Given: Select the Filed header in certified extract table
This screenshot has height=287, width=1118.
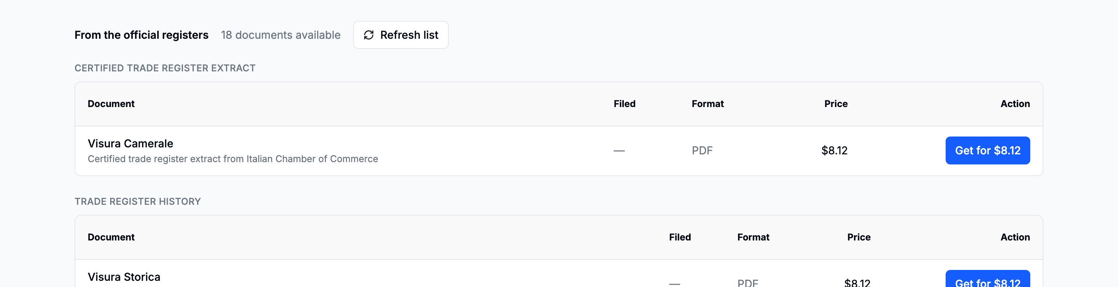Looking at the screenshot, I should point(624,104).
